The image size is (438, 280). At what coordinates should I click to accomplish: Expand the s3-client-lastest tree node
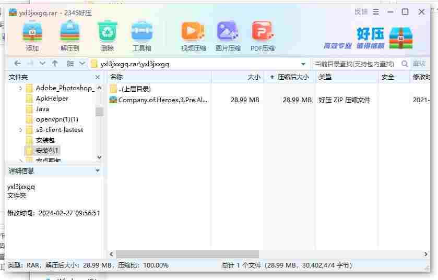click(x=20, y=130)
